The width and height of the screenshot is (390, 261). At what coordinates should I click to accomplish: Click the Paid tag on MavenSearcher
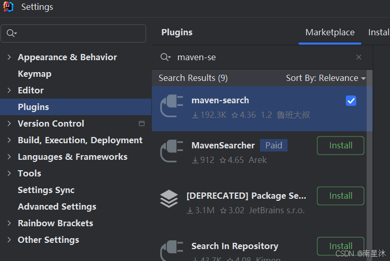coord(274,145)
